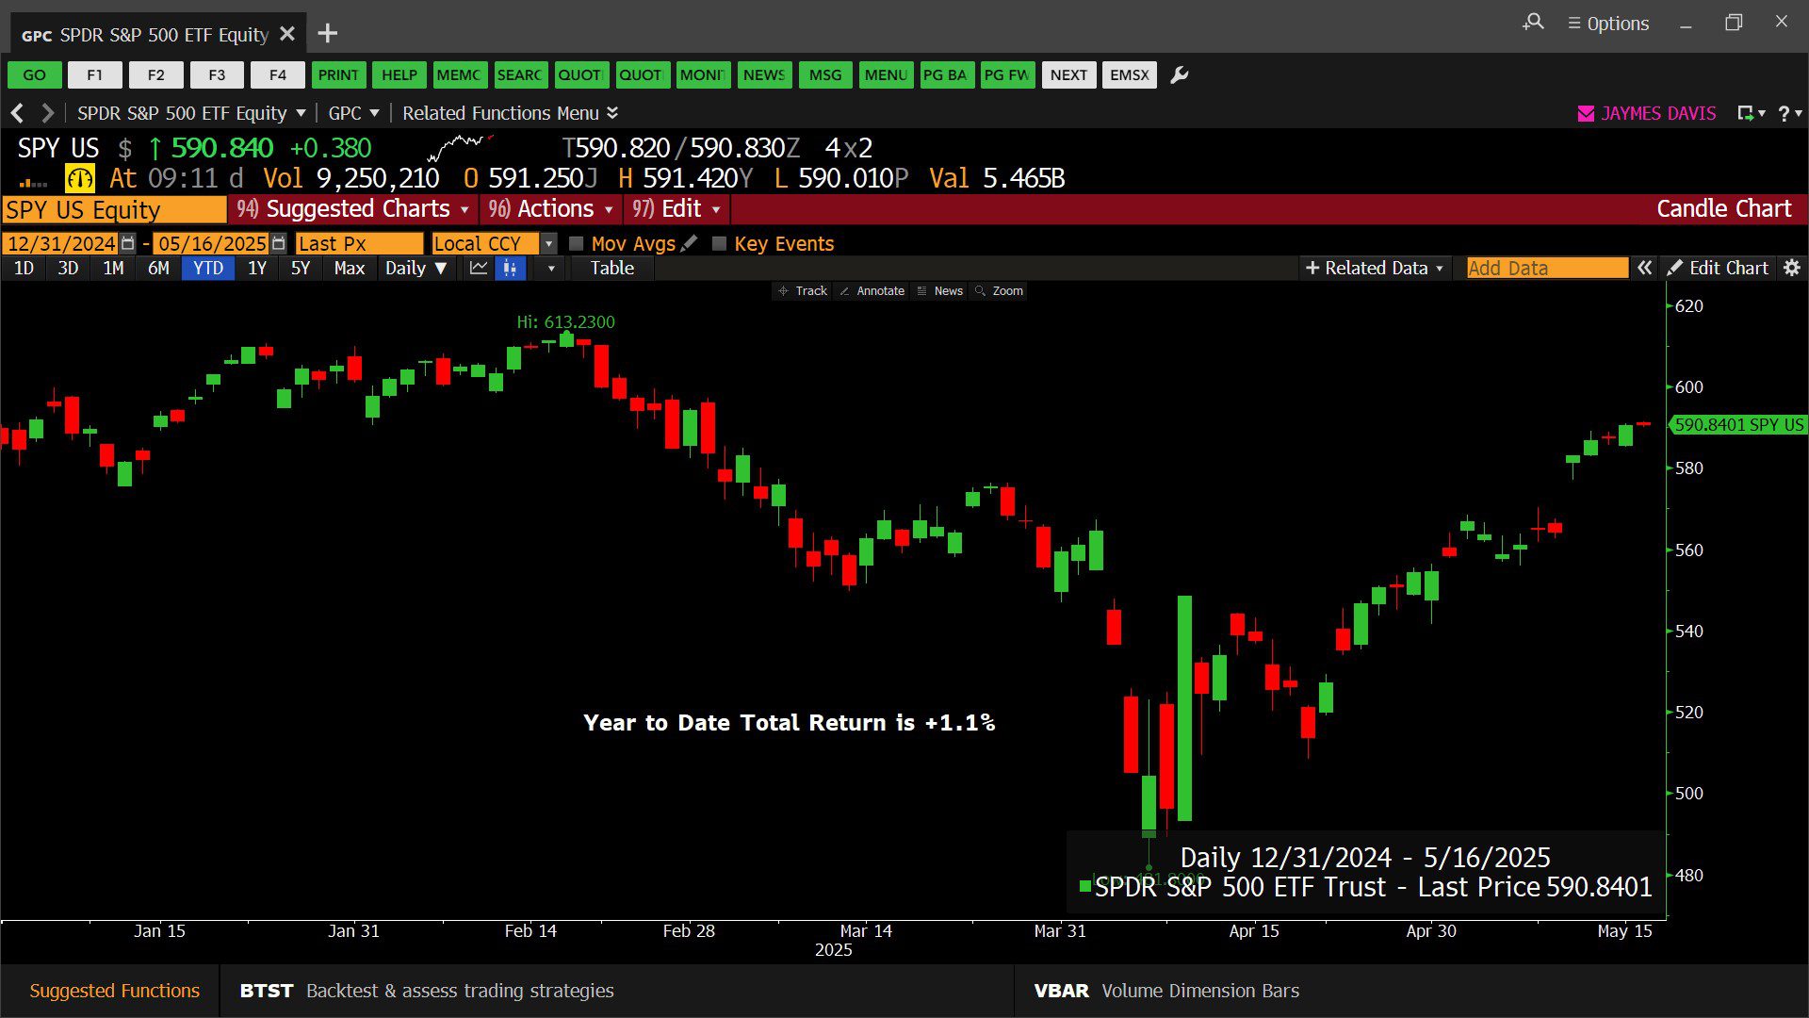This screenshot has height=1018, width=1809.
Task: Expand the Related Data dropdown
Action: click(x=1375, y=268)
